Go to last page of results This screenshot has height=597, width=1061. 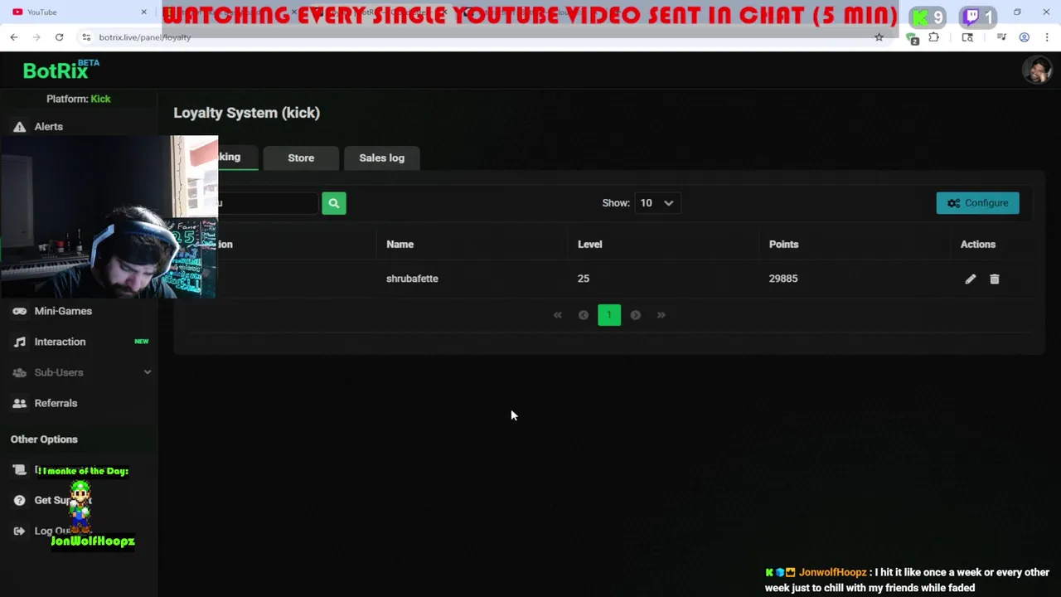pyautogui.click(x=661, y=315)
